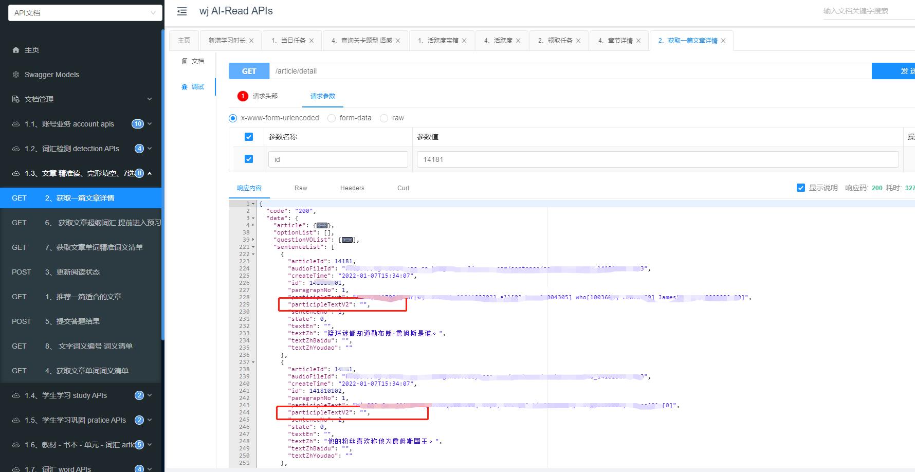The height and width of the screenshot is (472, 915).
Task: Click the response code 200 value
Action: [877, 188]
